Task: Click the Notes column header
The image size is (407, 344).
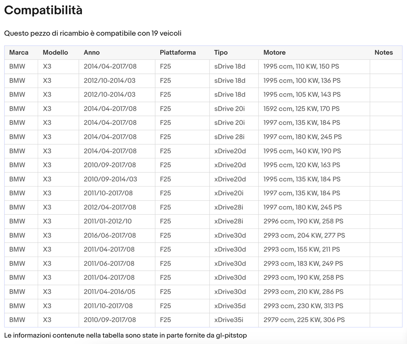Action: point(383,52)
